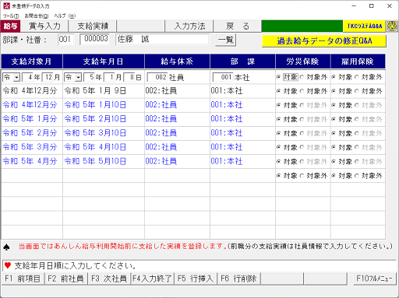Expand the 支給年月日 era dropdown

78,77
